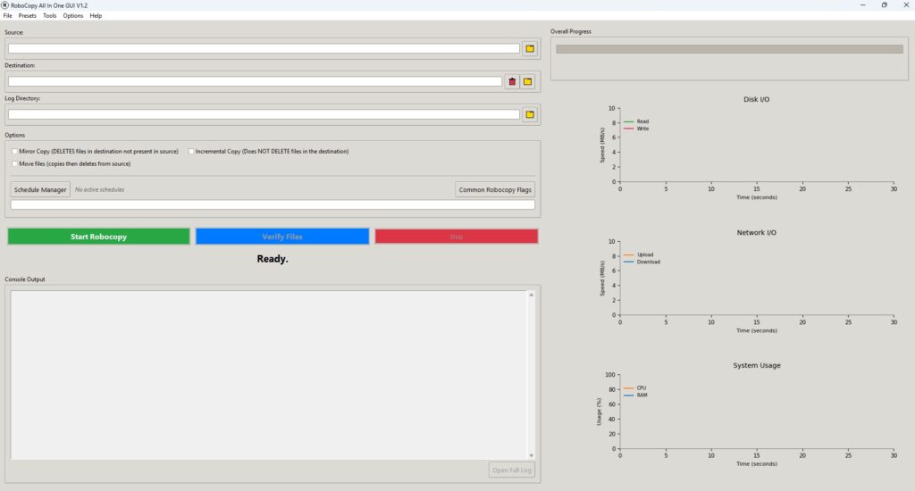
Task: Click the red trash icon beside Destination
Action: click(512, 81)
